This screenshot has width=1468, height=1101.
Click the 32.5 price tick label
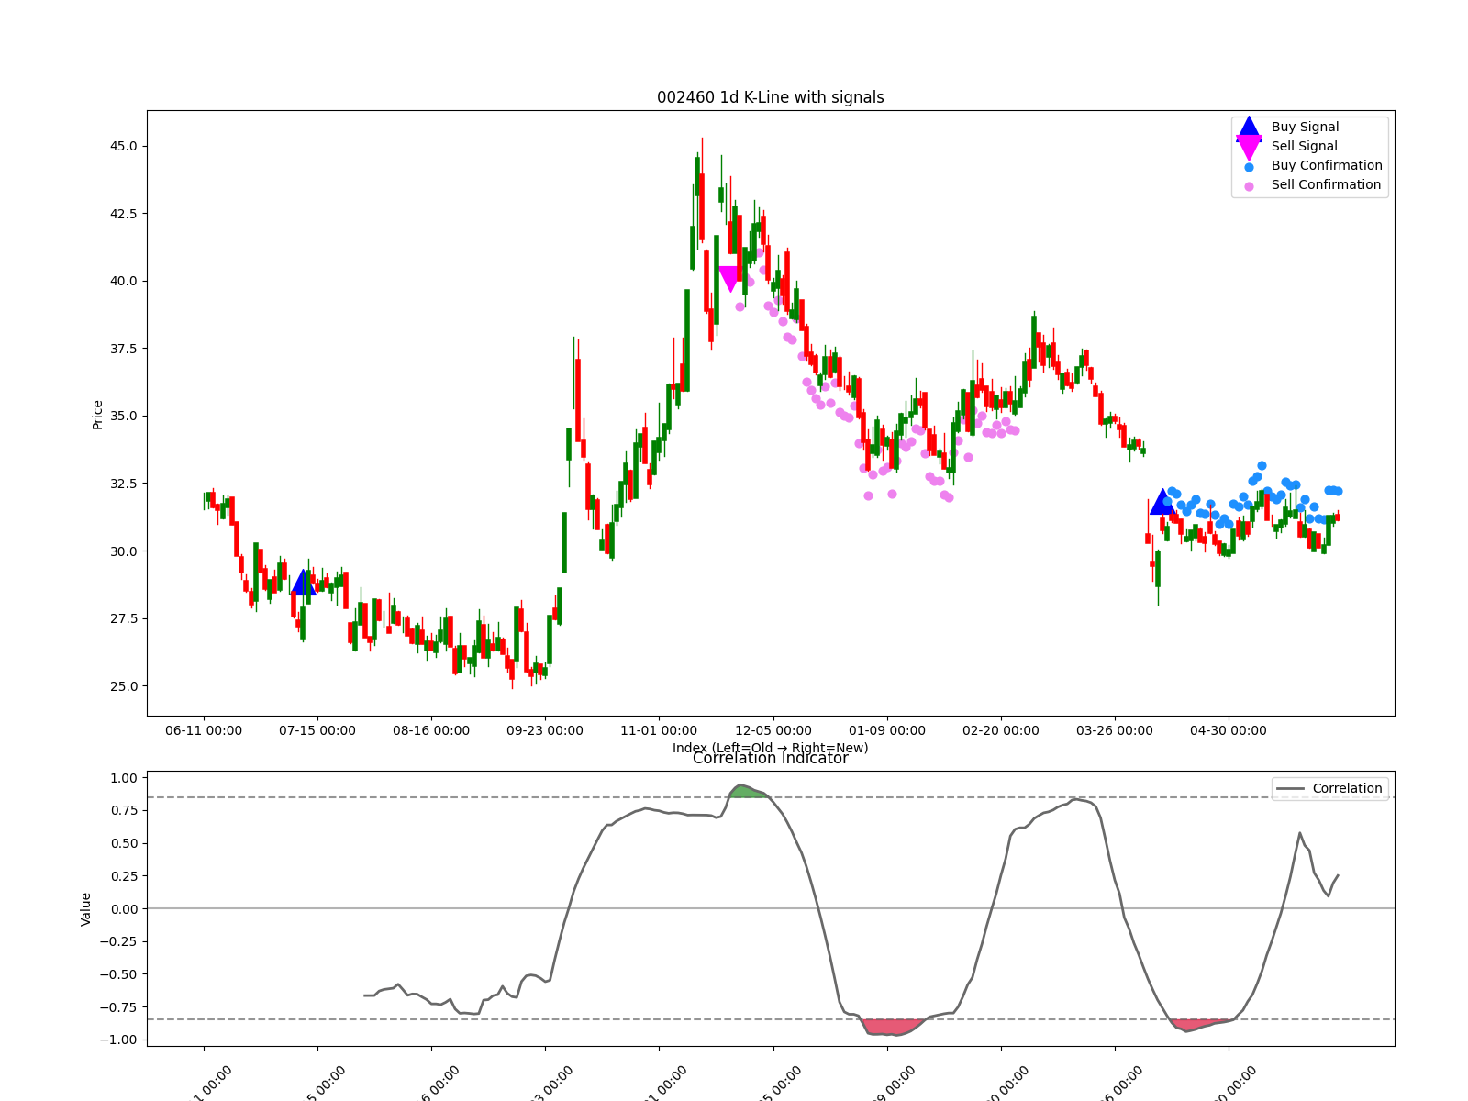click(122, 484)
